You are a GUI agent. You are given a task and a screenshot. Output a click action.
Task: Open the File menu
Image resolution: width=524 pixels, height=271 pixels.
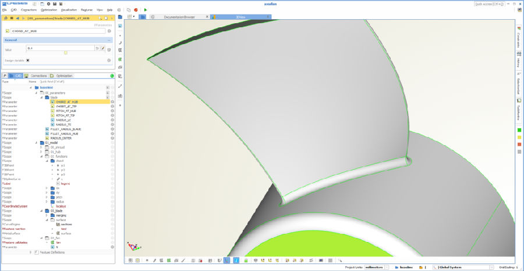pos(4,10)
